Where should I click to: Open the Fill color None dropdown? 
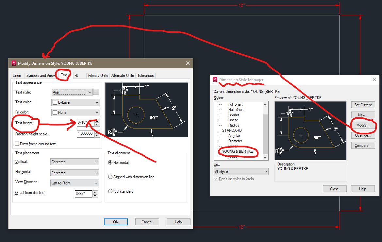(75, 112)
